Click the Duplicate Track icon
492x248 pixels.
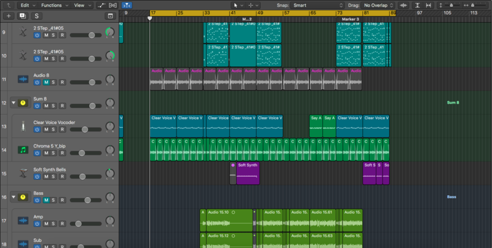(23, 15)
